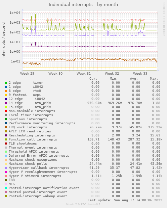
Task: Click the Avg: column header
Action: pyautogui.click(x=134, y=79)
